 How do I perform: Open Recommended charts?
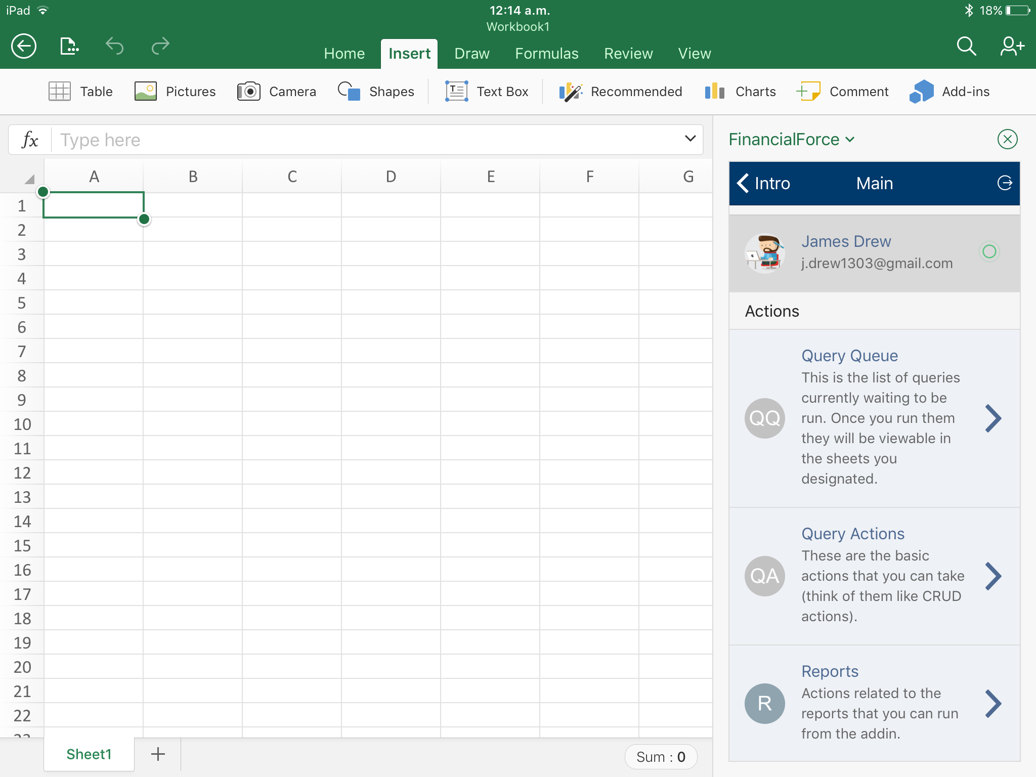click(621, 92)
